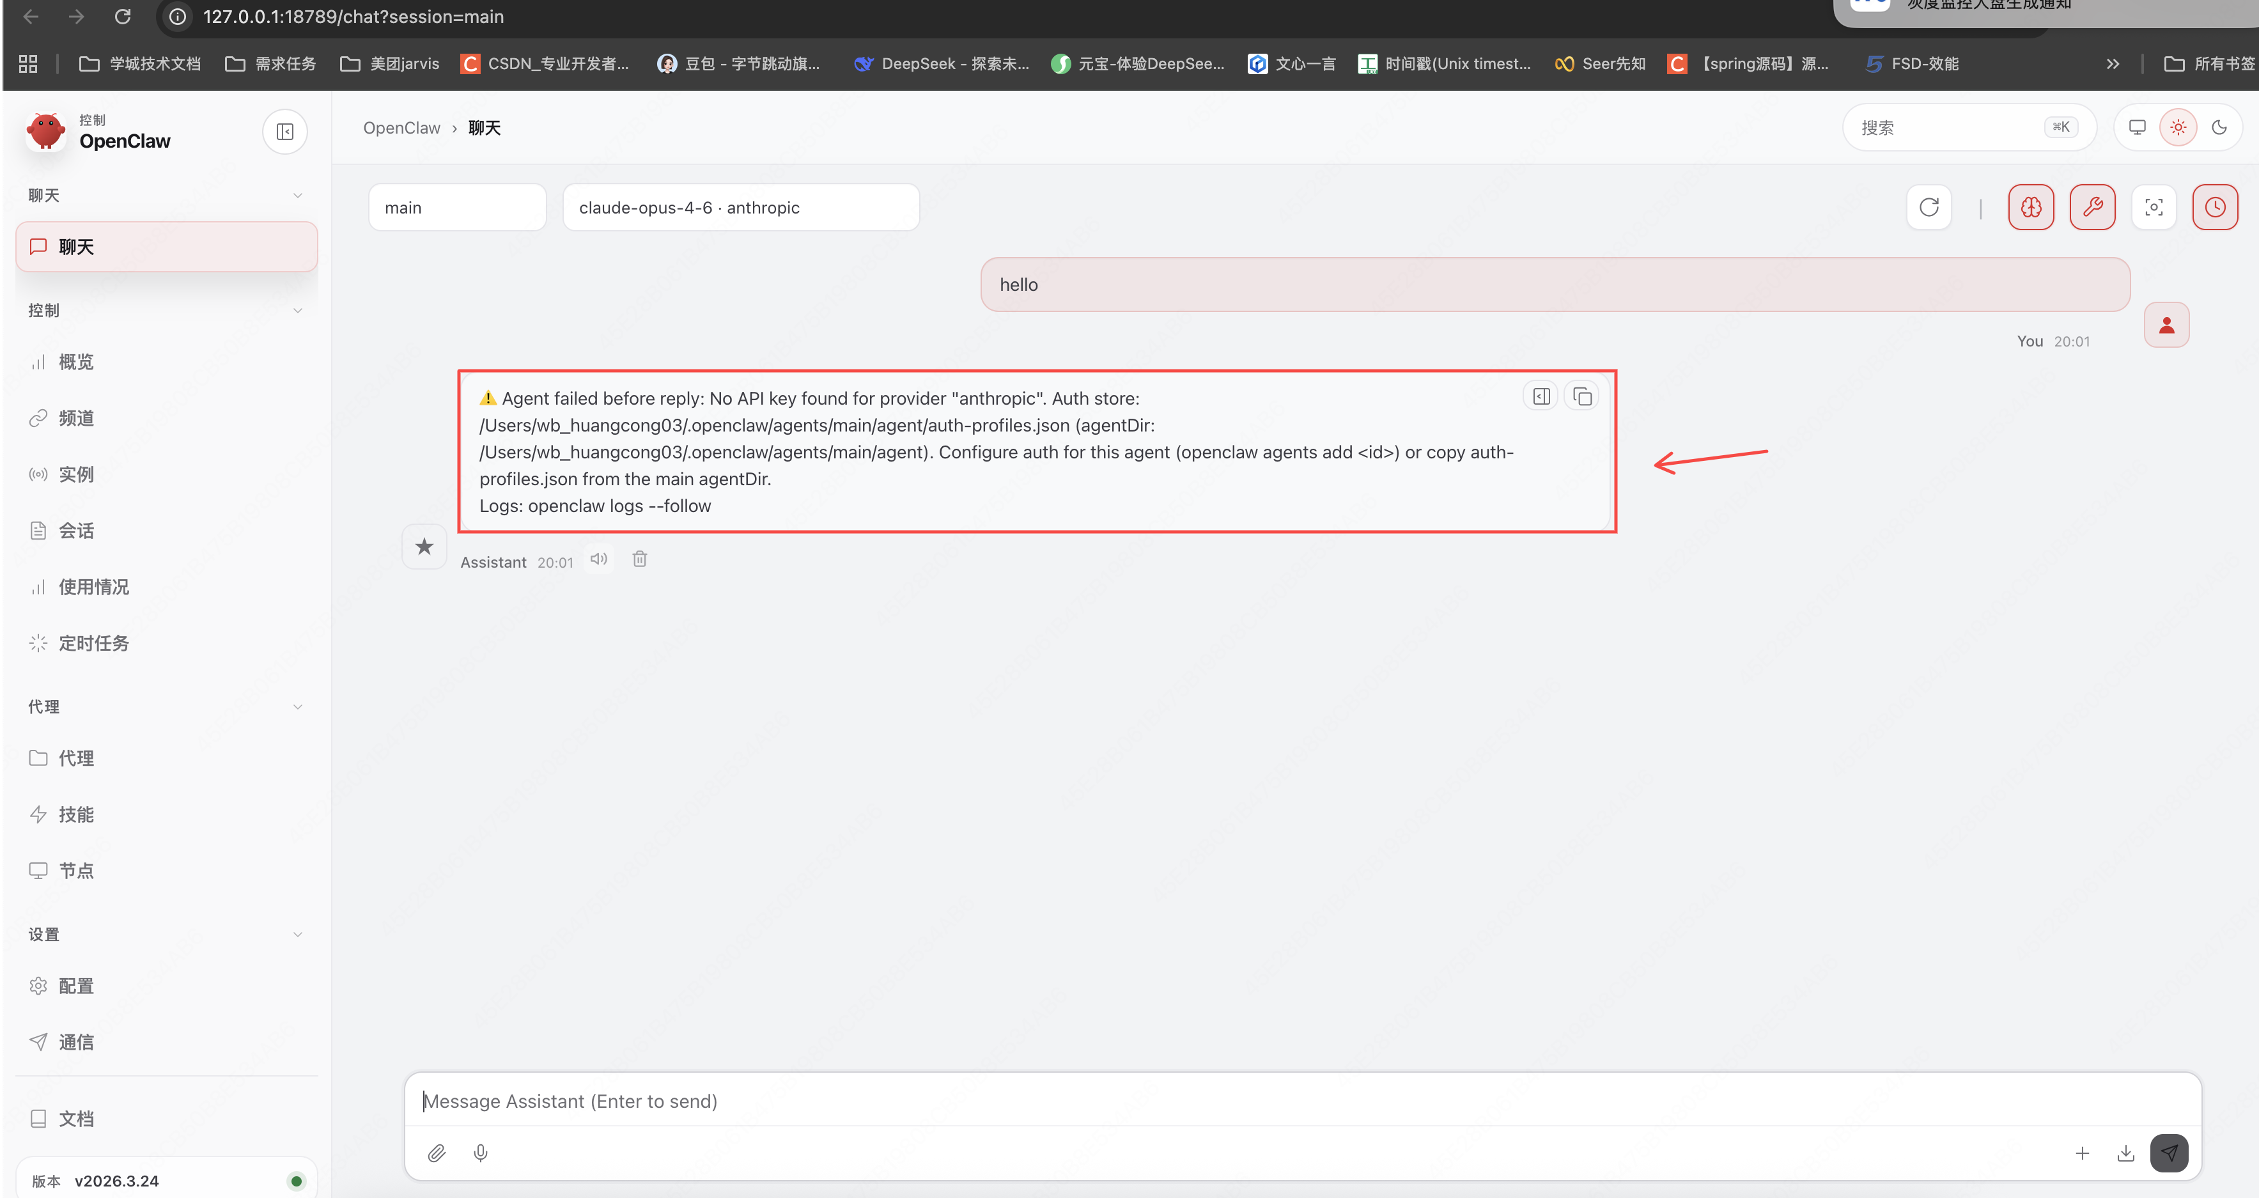Attach a file using paperclip icon
This screenshot has width=2259, height=1198.
(x=437, y=1153)
